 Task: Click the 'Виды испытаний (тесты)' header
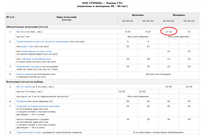coord(66,18)
